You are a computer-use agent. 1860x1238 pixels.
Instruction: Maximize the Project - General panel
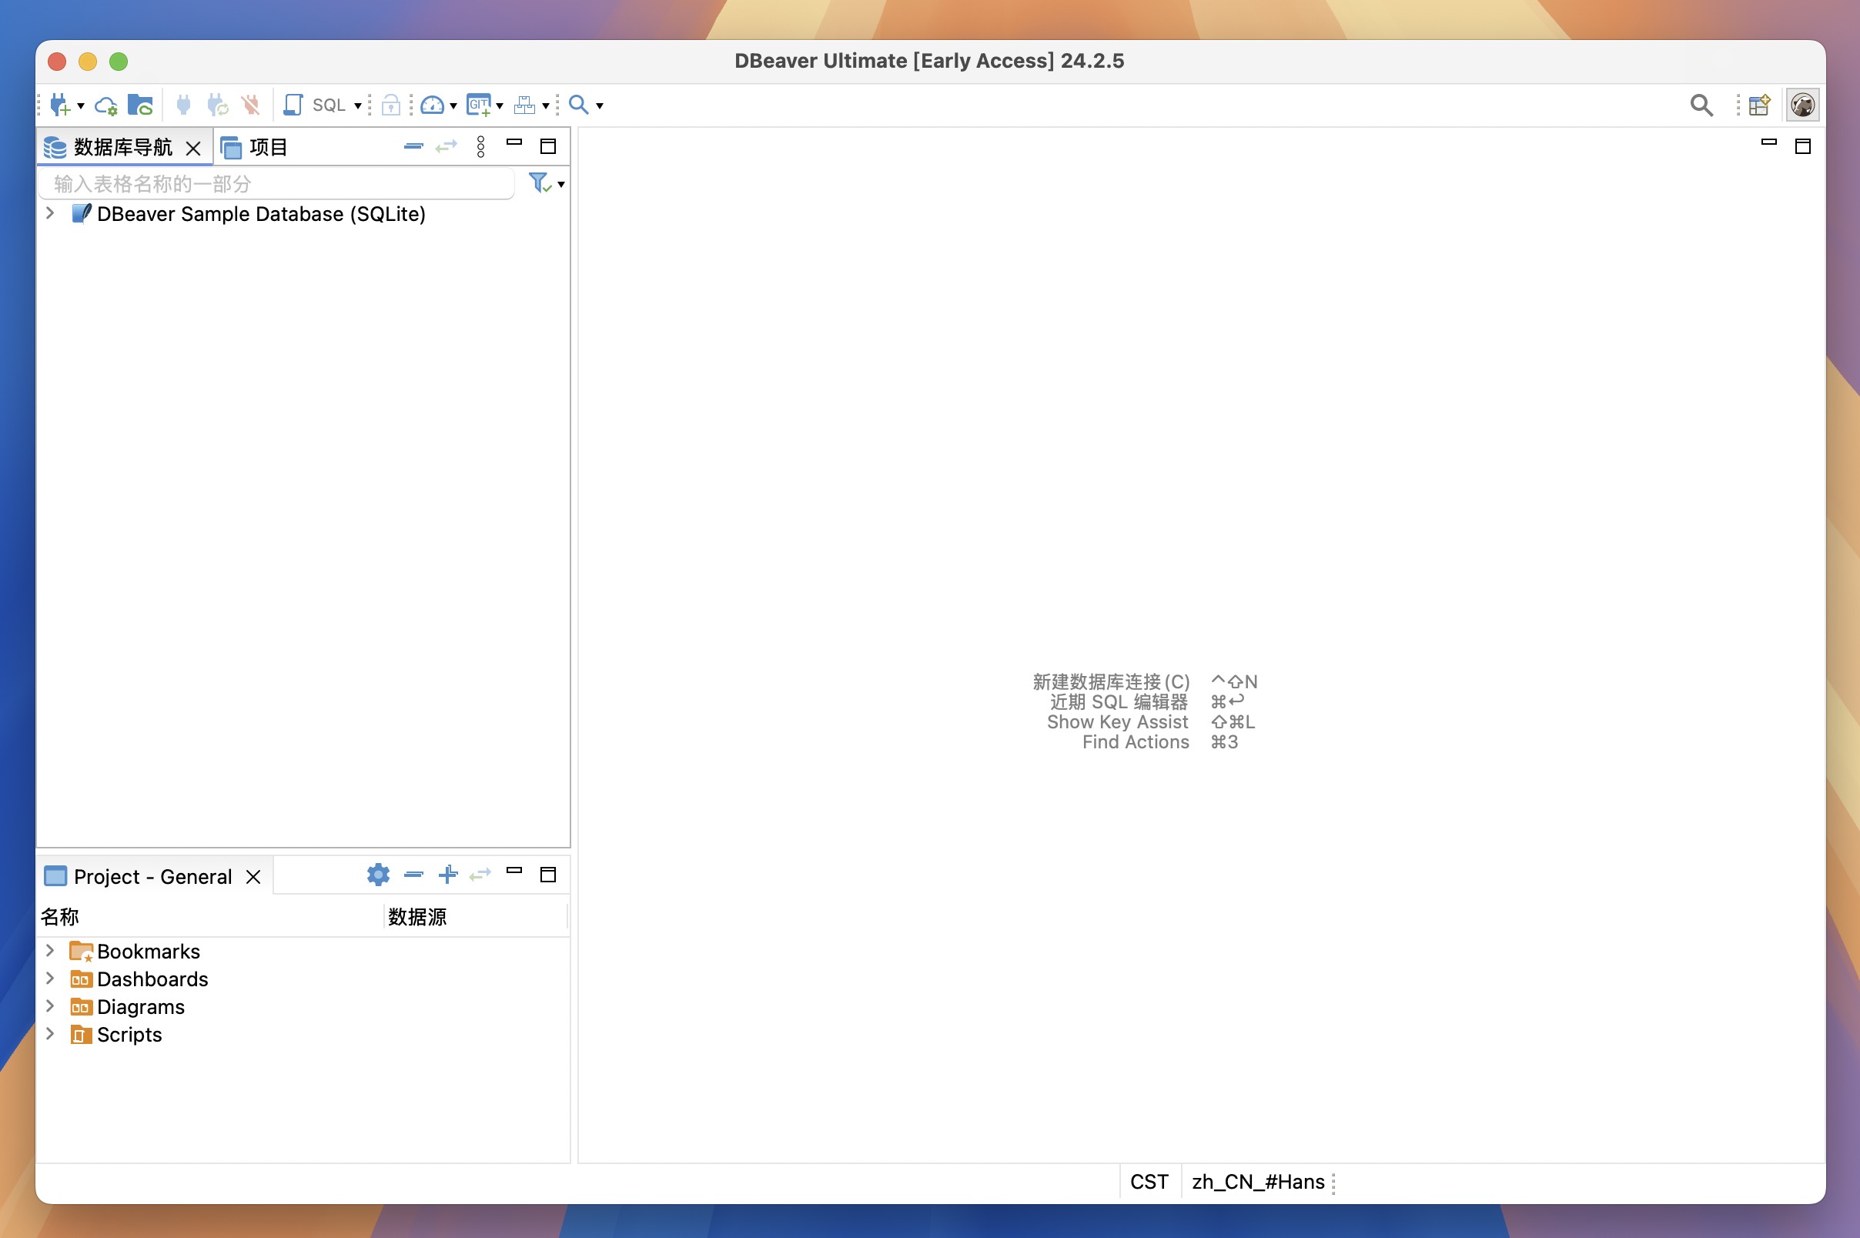pos(548,874)
